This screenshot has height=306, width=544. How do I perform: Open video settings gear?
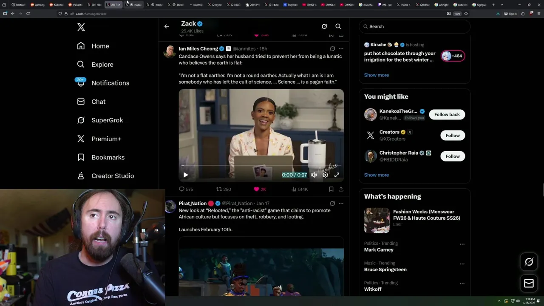[325, 175]
